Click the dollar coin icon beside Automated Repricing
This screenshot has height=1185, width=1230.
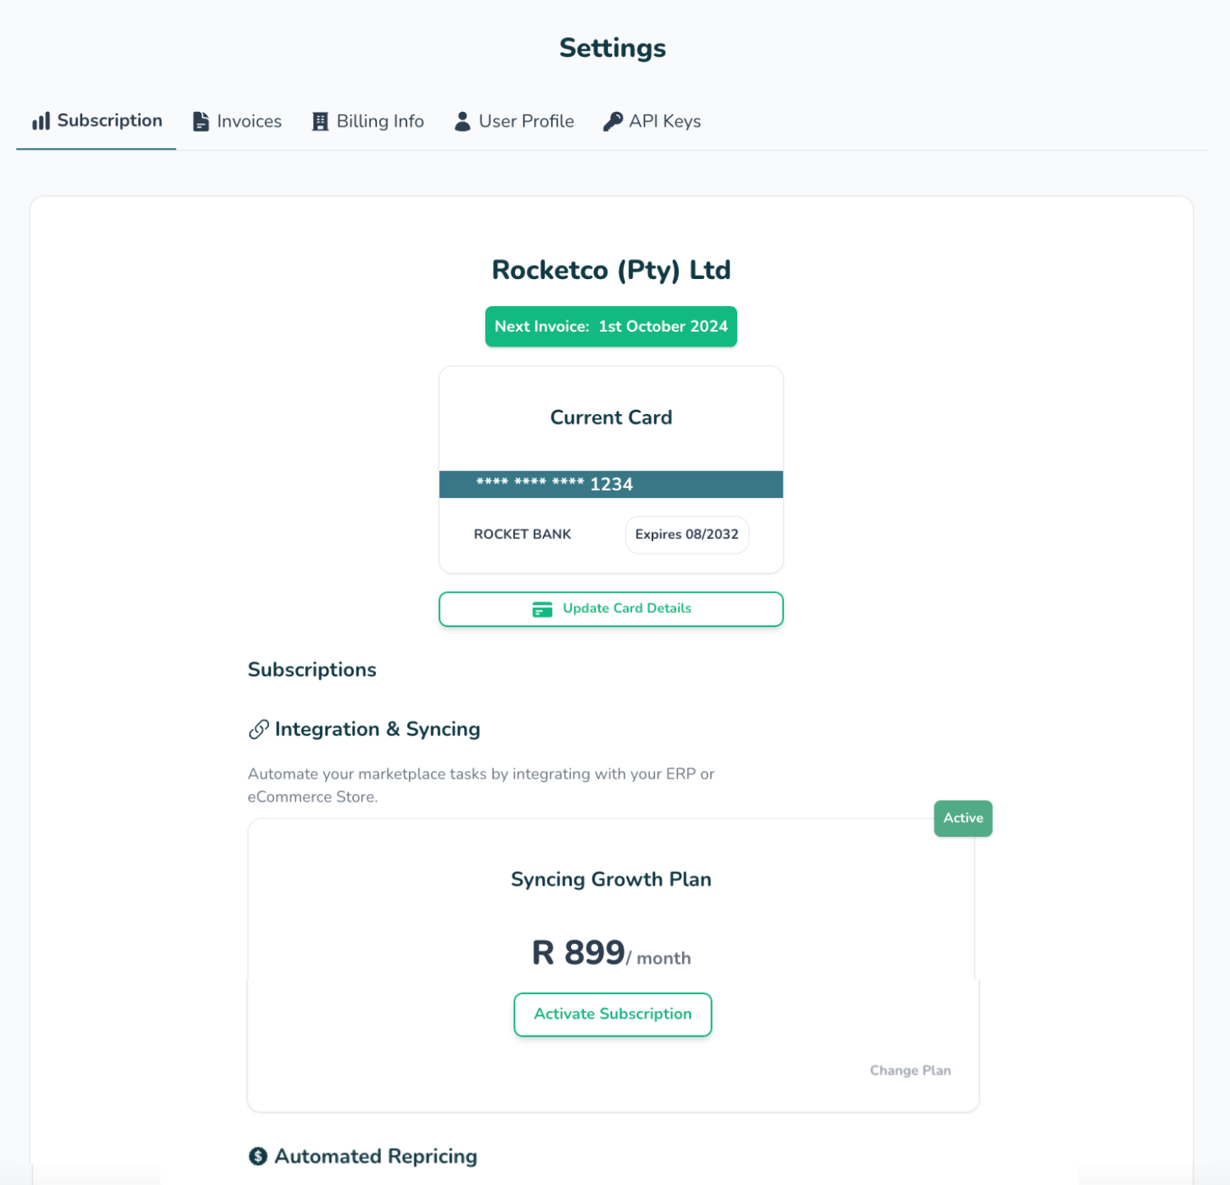point(258,1156)
